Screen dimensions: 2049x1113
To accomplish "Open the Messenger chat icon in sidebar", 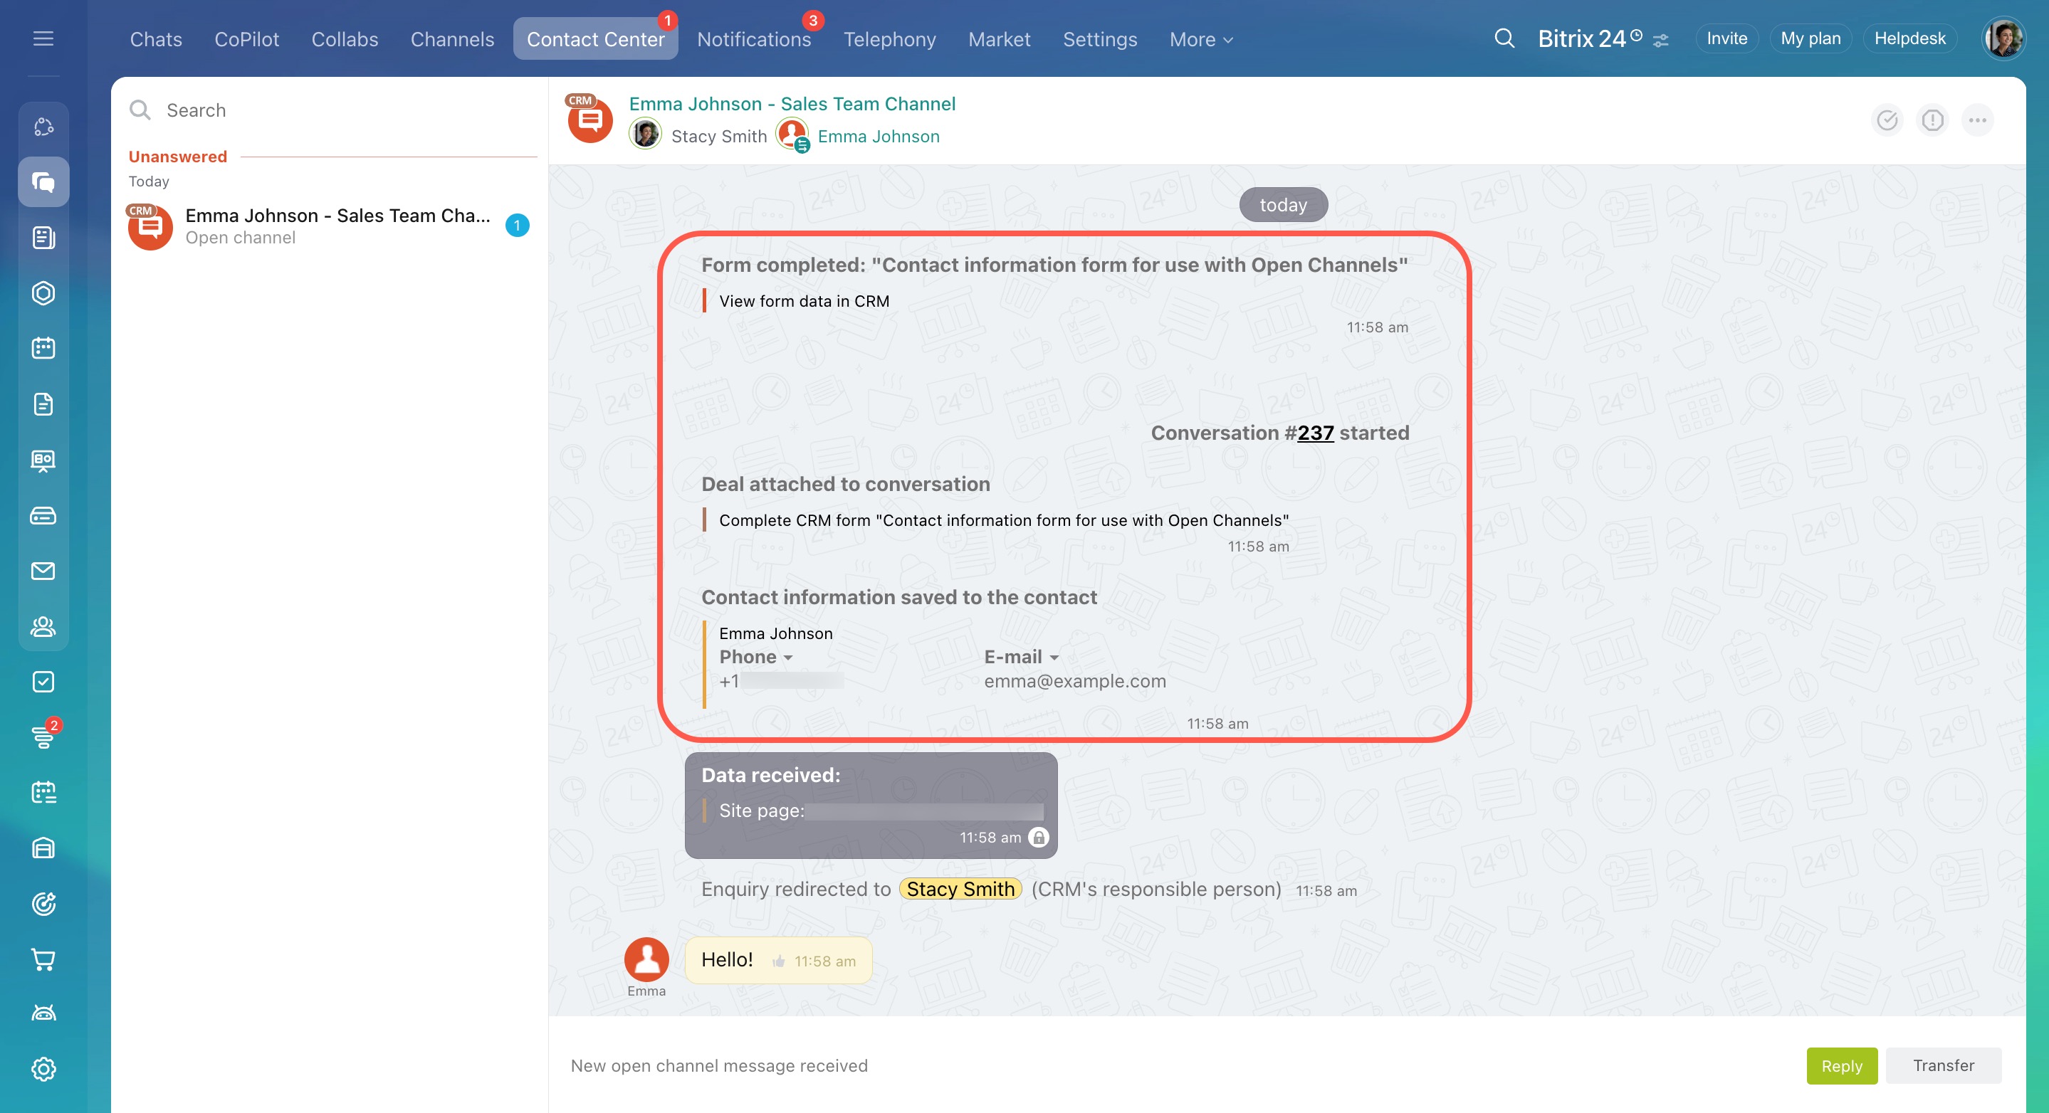I will point(43,182).
